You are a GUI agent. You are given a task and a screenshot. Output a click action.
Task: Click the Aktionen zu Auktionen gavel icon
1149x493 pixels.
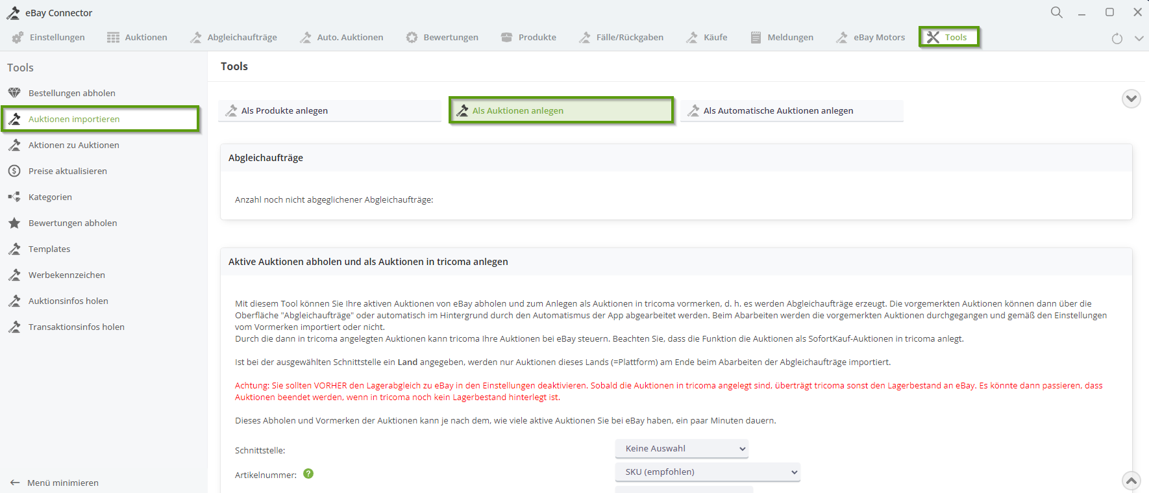(x=14, y=145)
